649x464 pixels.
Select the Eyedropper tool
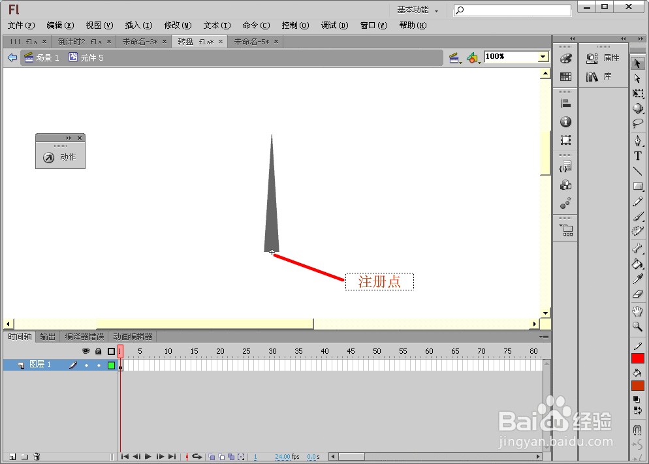[638, 279]
